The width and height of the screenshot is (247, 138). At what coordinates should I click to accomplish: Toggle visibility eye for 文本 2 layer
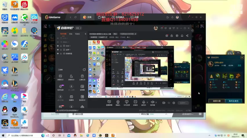coord(58,38)
